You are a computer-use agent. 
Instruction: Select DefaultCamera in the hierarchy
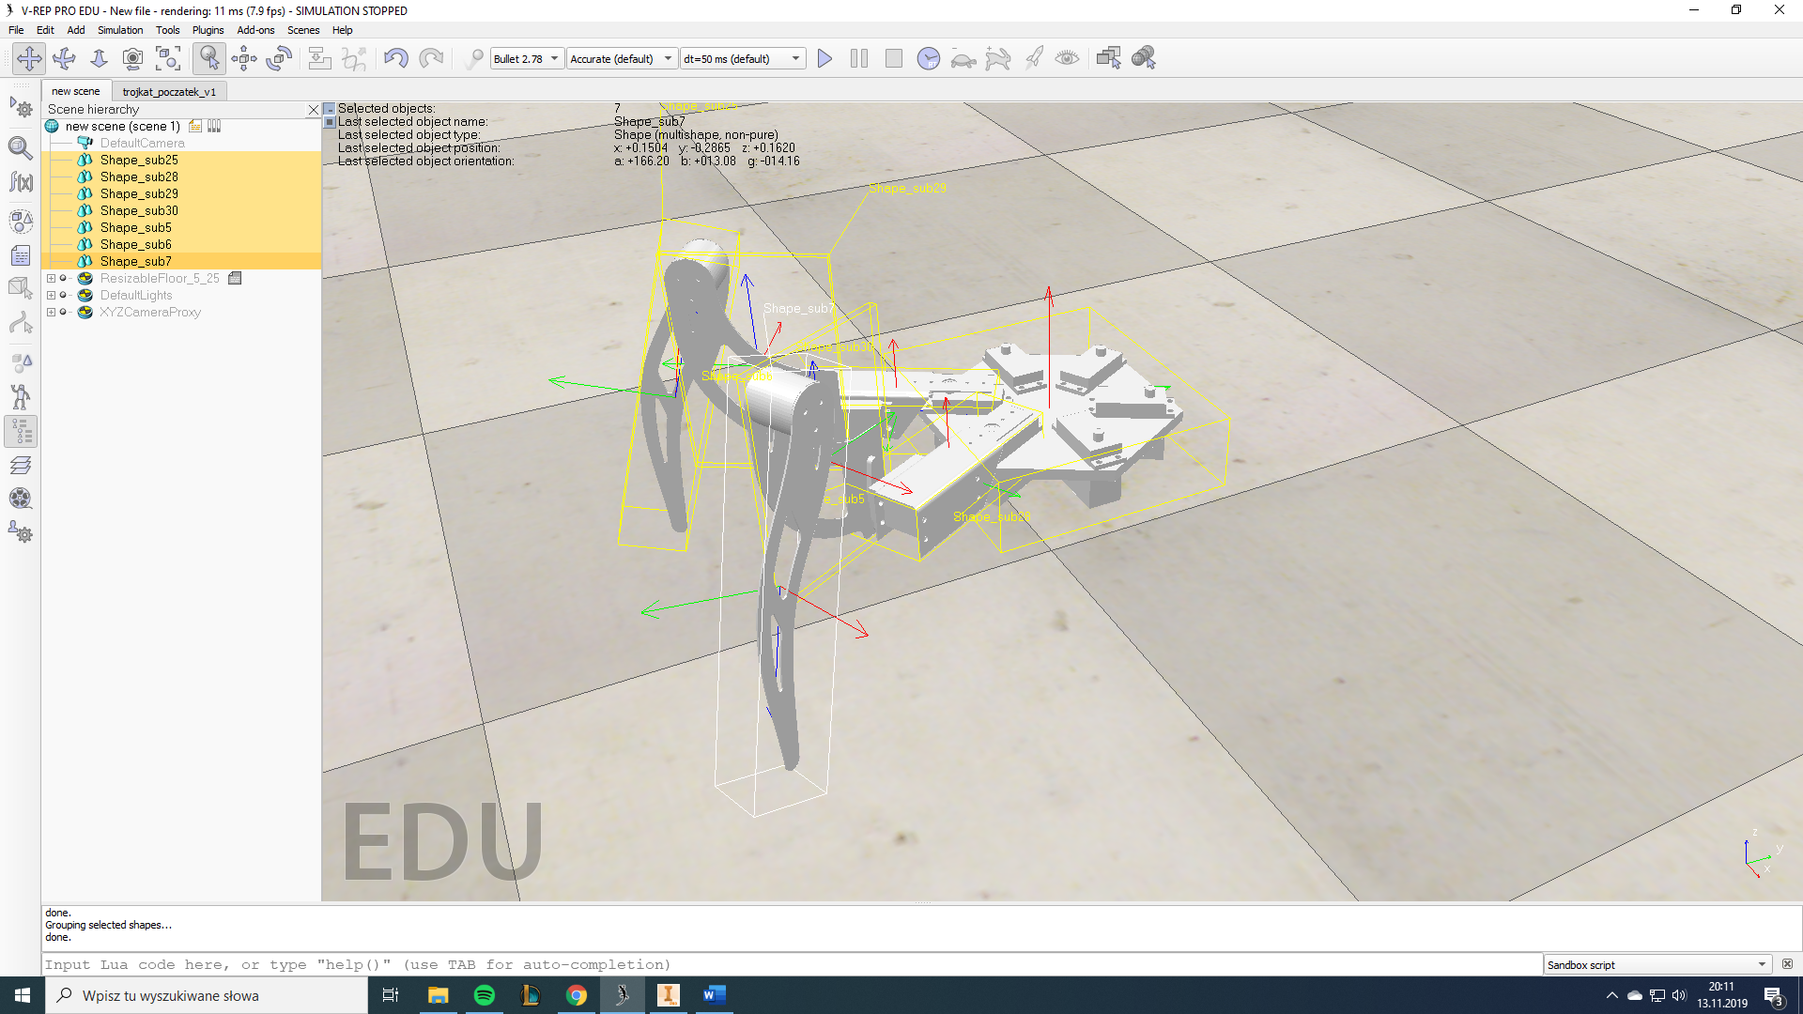click(x=143, y=143)
